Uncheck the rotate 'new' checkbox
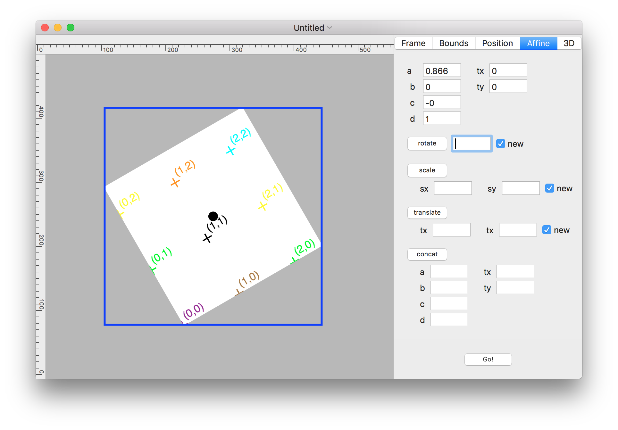The height and width of the screenshot is (430, 618). 500,144
